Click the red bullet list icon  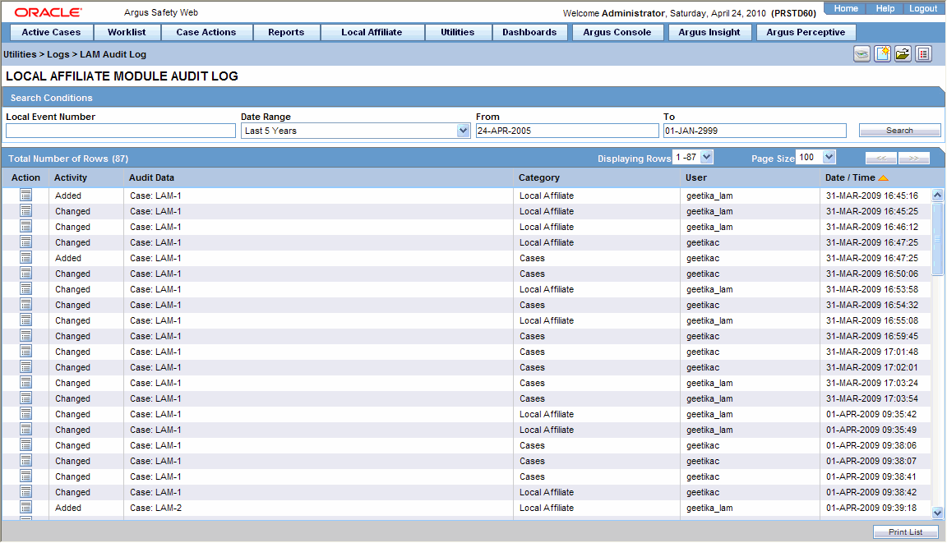(x=923, y=53)
